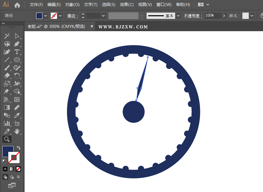Switch paint mode to Gradient
This screenshot has height=192, width=263.
coord(12,169)
